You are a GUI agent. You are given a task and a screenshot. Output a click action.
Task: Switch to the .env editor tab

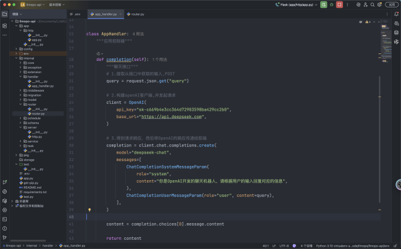coord(78,13)
